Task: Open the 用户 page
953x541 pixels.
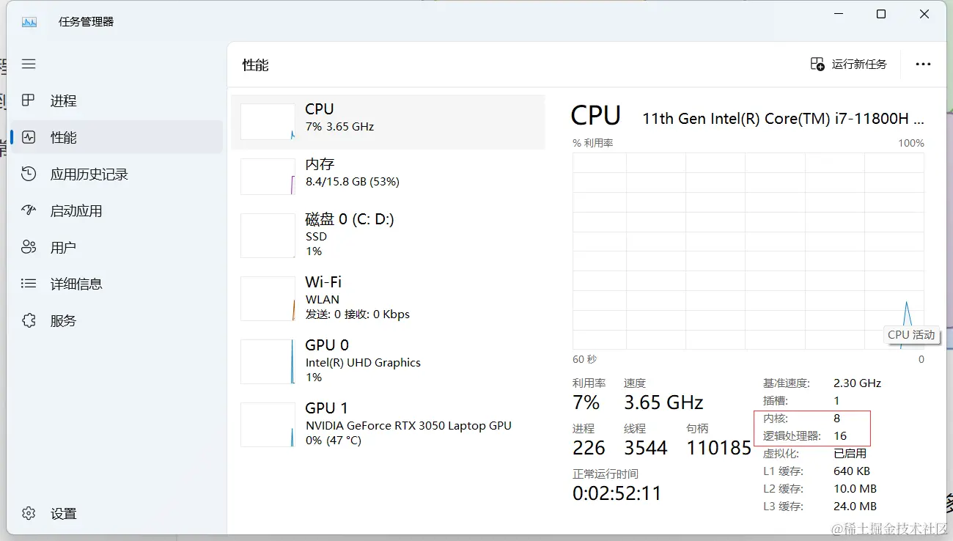Action: pos(117,247)
